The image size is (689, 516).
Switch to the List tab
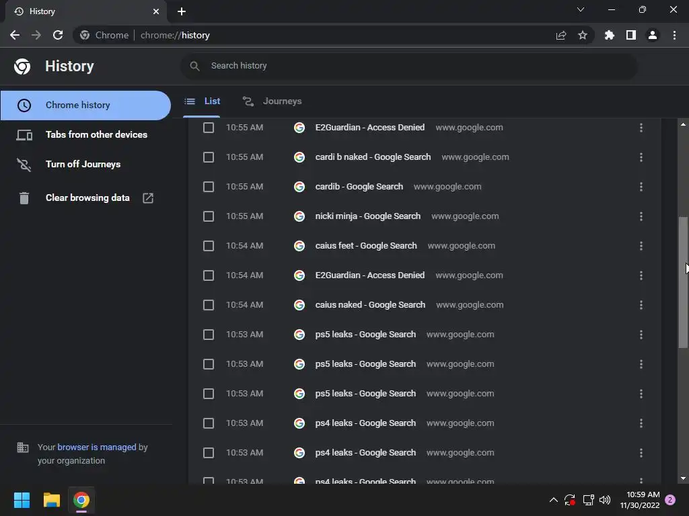point(202,101)
